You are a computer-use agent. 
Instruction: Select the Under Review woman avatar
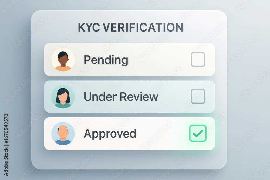coord(63,97)
